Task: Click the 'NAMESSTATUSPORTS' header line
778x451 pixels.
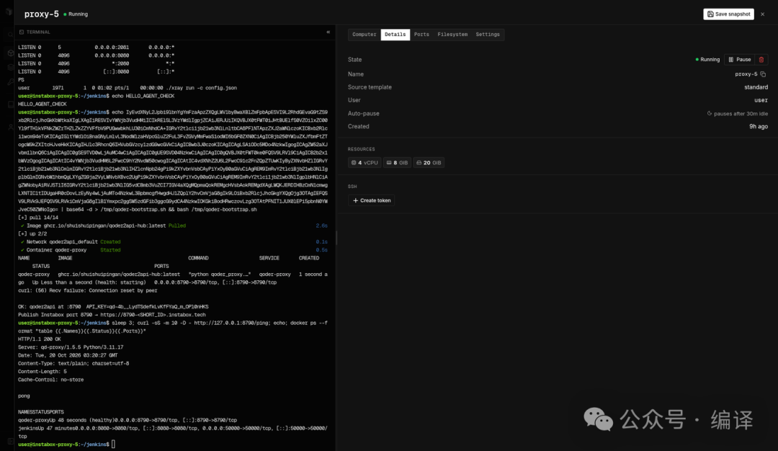Action: 40,412
